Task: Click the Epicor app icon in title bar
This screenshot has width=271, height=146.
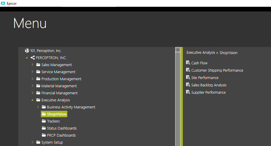Action: pyautogui.click(x=3, y=3)
